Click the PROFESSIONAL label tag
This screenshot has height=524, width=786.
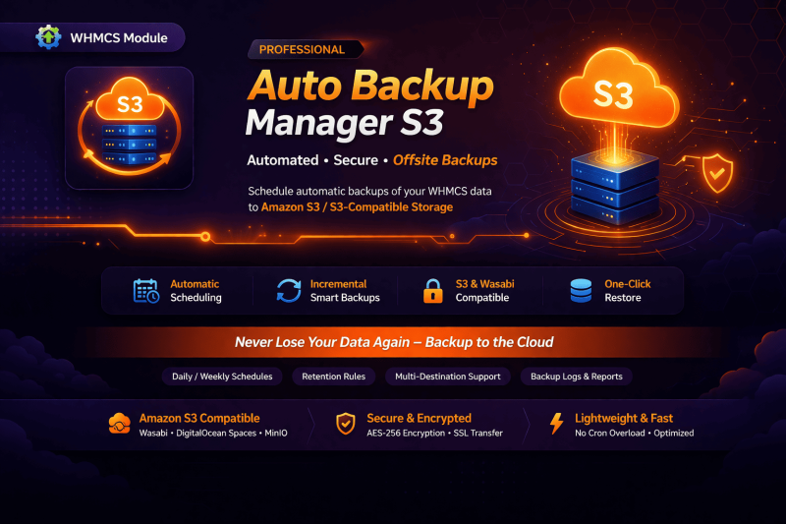coord(303,49)
